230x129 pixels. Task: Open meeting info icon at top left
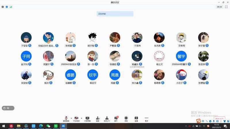pyautogui.click(x=3, y=7)
